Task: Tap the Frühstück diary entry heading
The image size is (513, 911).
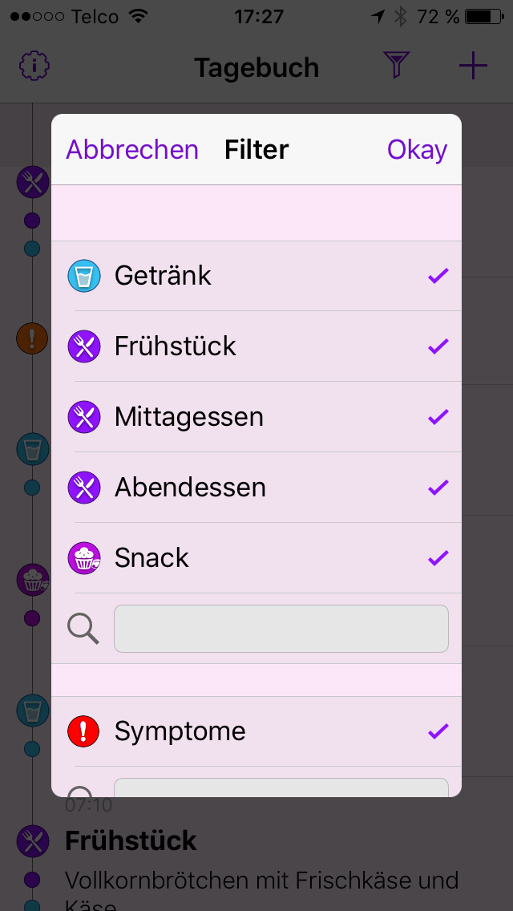Action: (131, 840)
